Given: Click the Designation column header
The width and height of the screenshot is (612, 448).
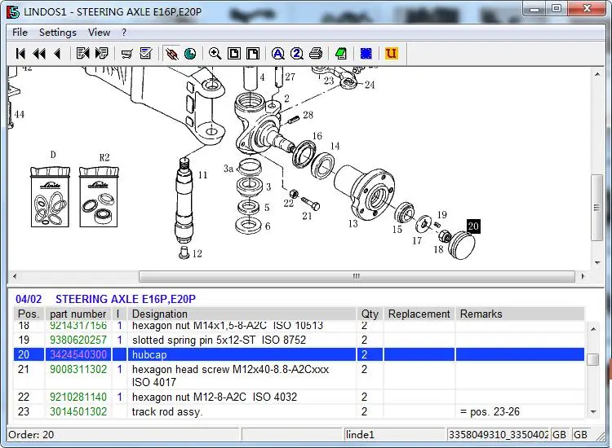Looking at the screenshot, I should click(242, 314).
